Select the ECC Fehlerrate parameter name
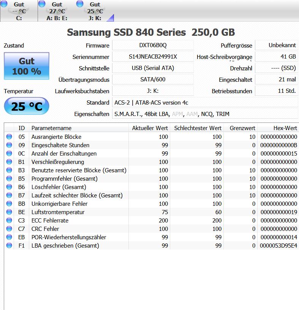299x310 pixels. point(50,221)
